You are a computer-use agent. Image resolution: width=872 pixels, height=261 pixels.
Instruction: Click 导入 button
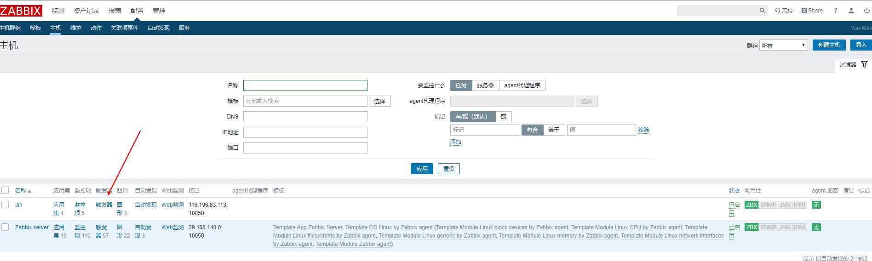click(861, 45)
